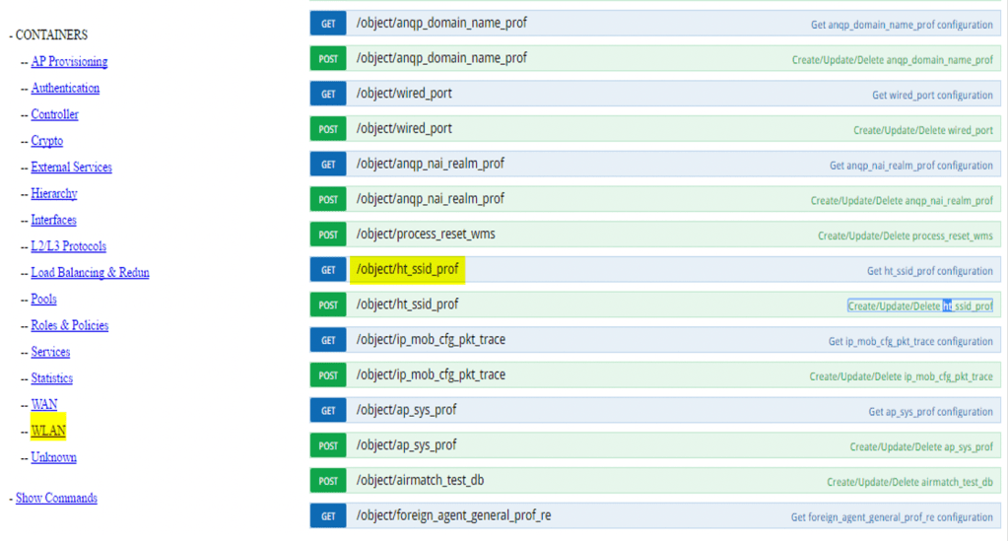Open the Roles & Policies container
The width and height of the screenshot is (1008, 541).
click(69, 325)
